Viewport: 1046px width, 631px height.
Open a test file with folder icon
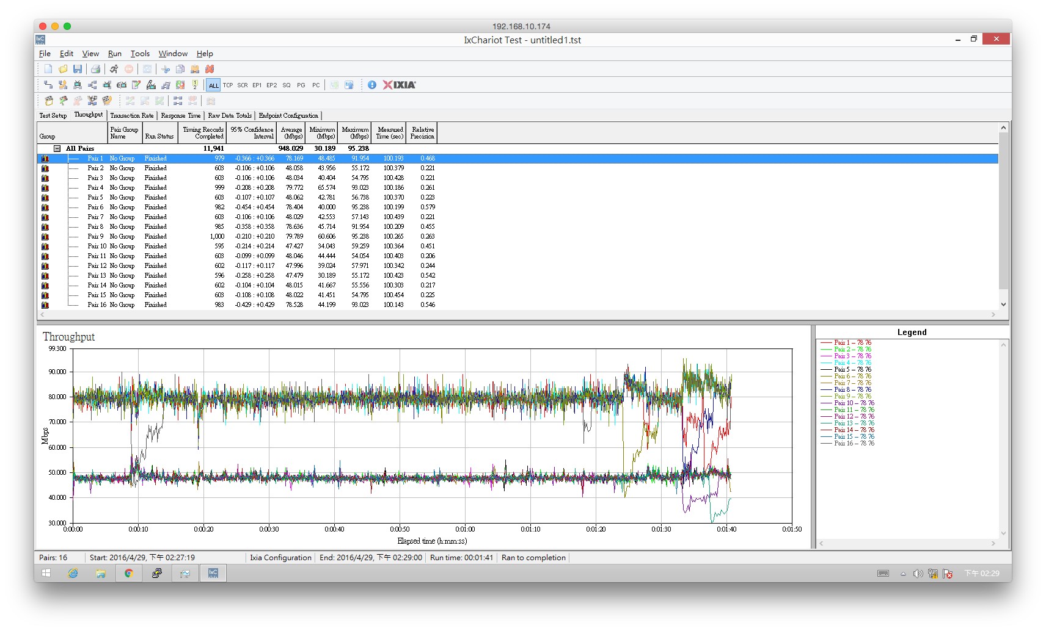(63, 69)
